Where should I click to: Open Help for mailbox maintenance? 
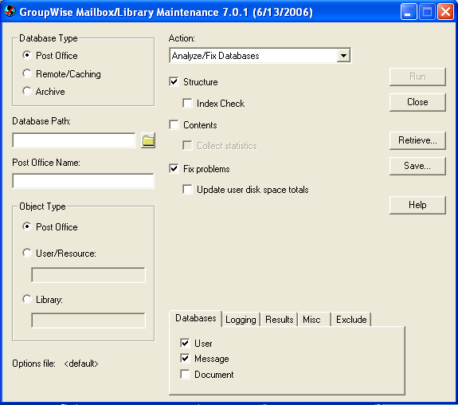(x=417, y=205)
